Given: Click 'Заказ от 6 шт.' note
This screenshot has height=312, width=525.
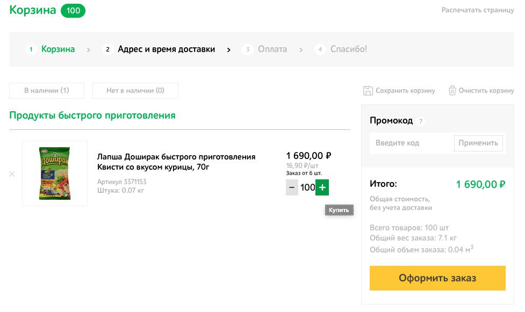Looking at the screenshot, I should point(304,173).
